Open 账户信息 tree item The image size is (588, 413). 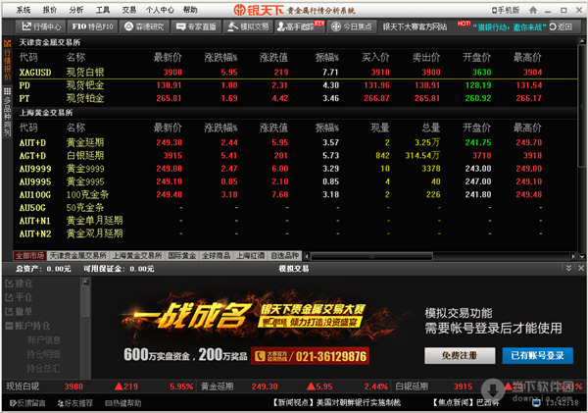pos(44,340)
